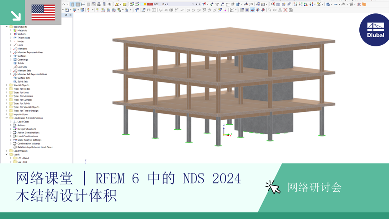Click the camera screenshot icon

point(291,10)
